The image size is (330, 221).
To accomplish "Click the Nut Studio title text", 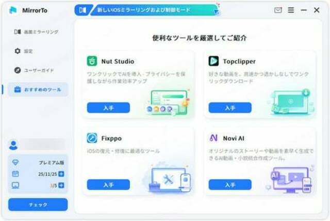I will tap(118, 62).
